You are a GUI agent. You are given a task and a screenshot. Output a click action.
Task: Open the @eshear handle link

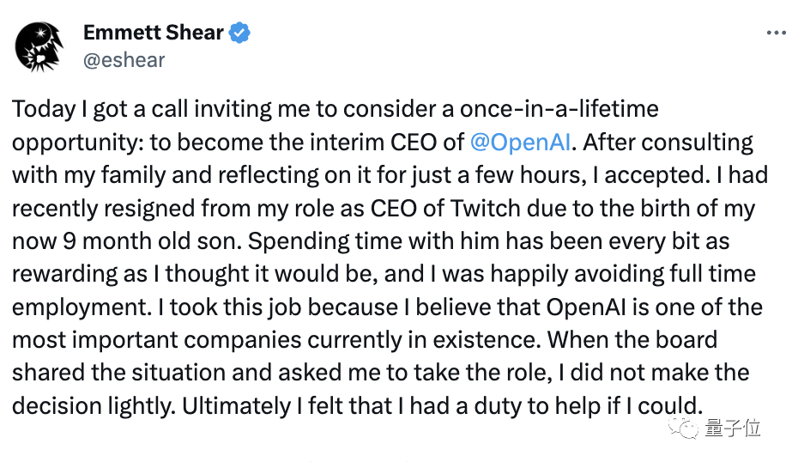click(x=124, y=59)
